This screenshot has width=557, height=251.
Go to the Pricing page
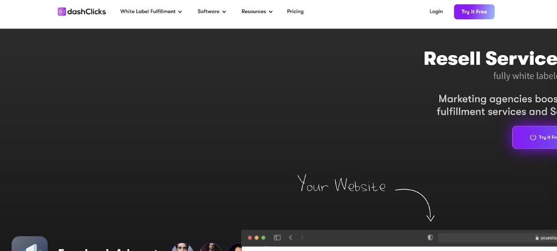tap(295, 12)
